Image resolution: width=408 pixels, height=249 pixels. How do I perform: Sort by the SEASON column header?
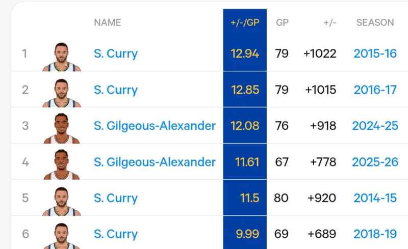pos(375,22)
